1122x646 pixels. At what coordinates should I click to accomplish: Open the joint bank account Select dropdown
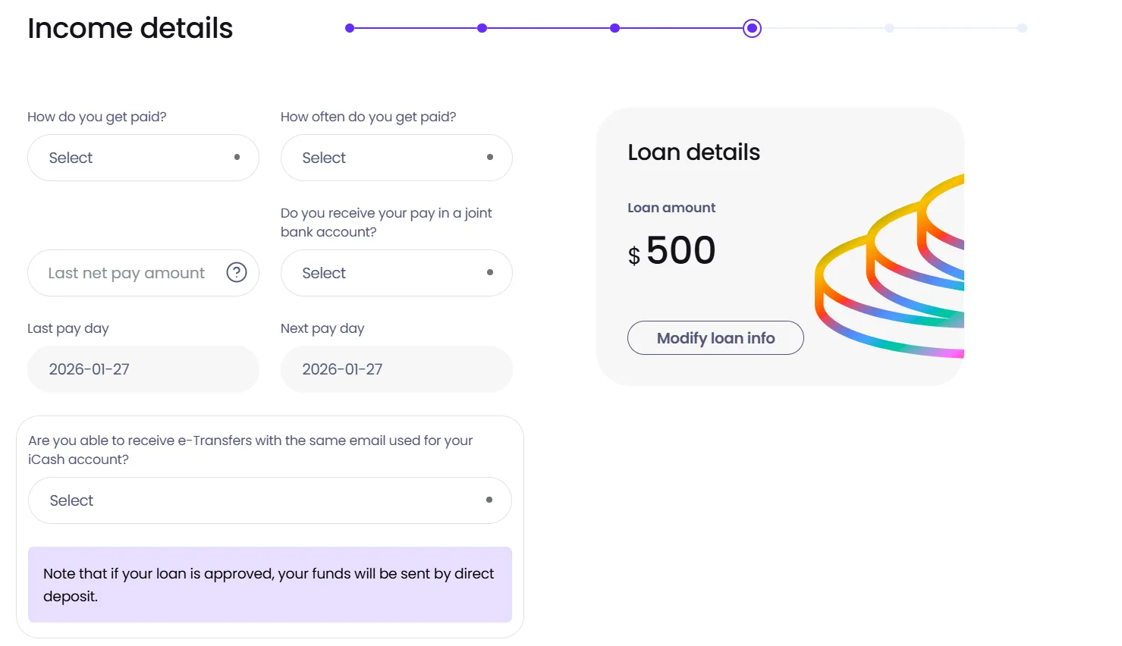pos(396,273)
